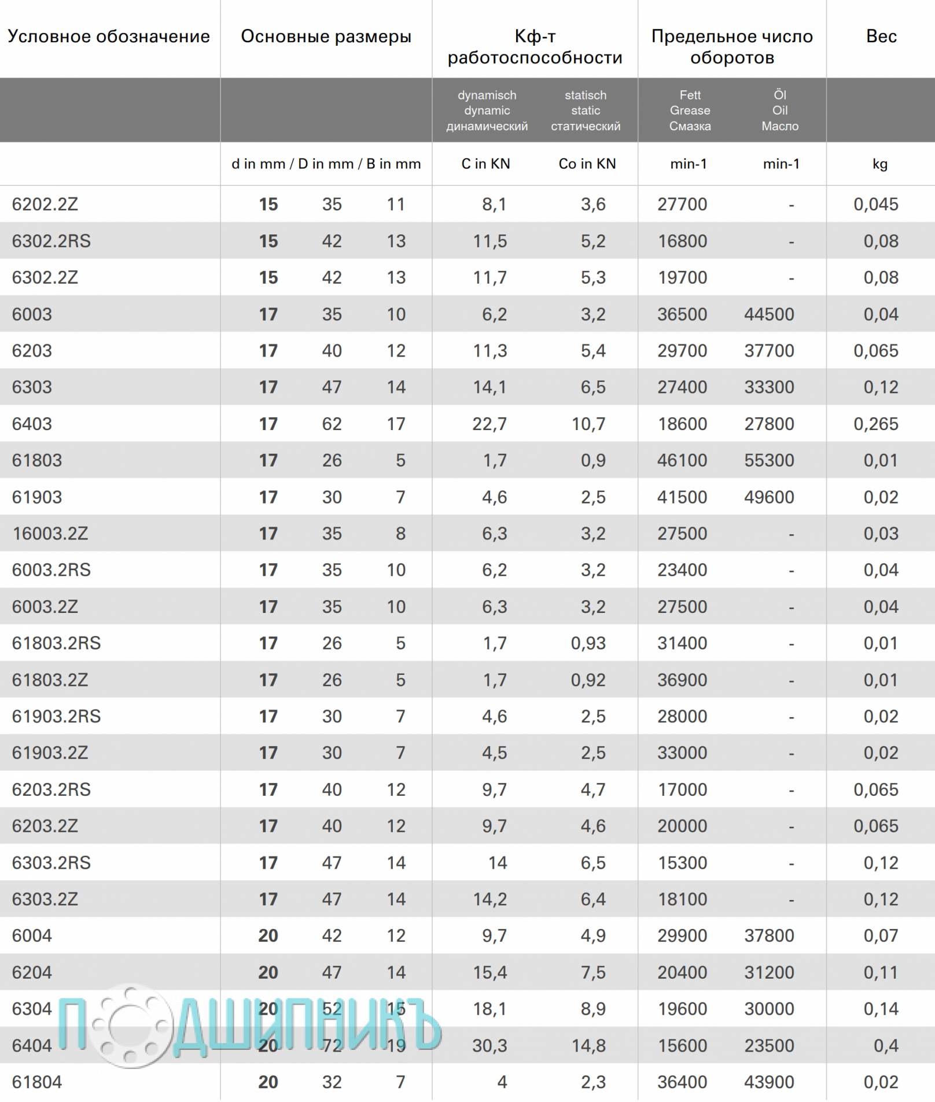
Task: Click the 6203 designation cell
Action: [32, 351]
